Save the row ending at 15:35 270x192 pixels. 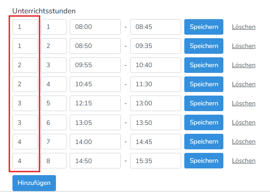click(x=204, y=160)
